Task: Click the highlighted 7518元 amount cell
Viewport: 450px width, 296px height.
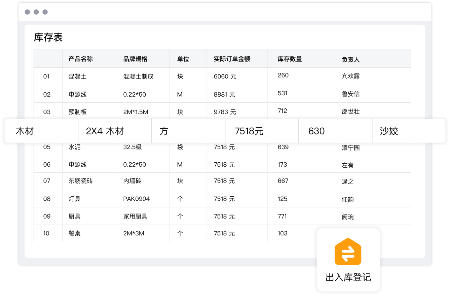Action: point(249,131)
